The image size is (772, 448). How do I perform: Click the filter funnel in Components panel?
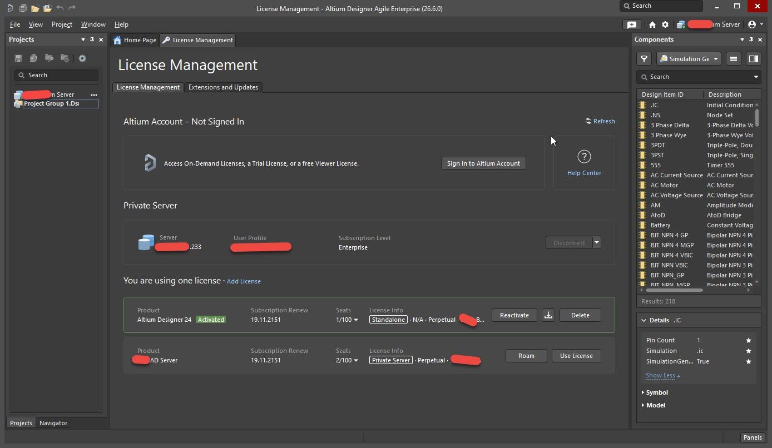click(644, 59)
